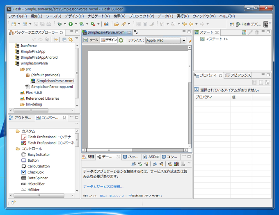Select the Flex 4.6.0 library

point(34,93)
